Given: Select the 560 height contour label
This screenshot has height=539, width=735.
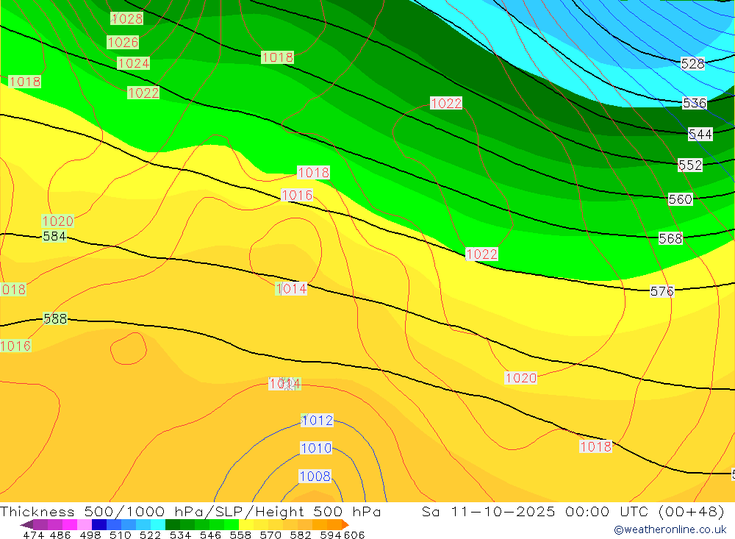Looking at the screenshot, I should coord(680,199).
